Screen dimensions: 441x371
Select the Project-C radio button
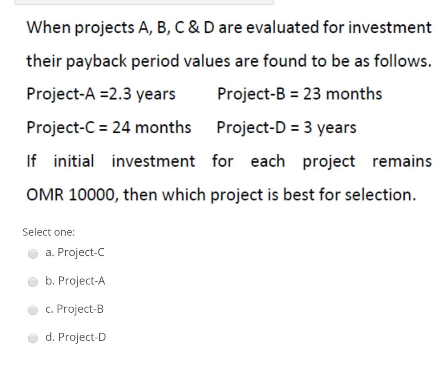pos(33,254)
